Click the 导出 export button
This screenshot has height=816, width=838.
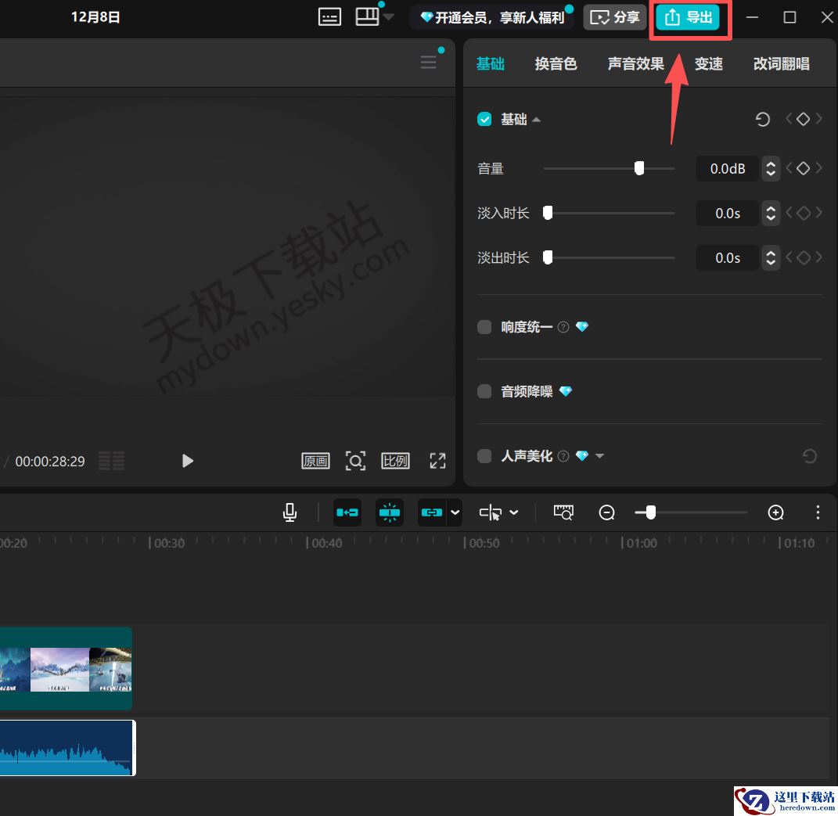[689, 16]
